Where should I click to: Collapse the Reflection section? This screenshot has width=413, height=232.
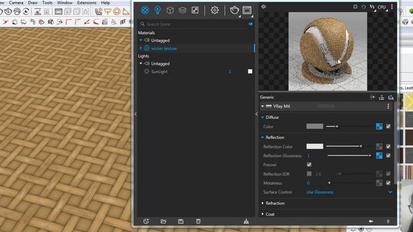[x=263, y=137]
